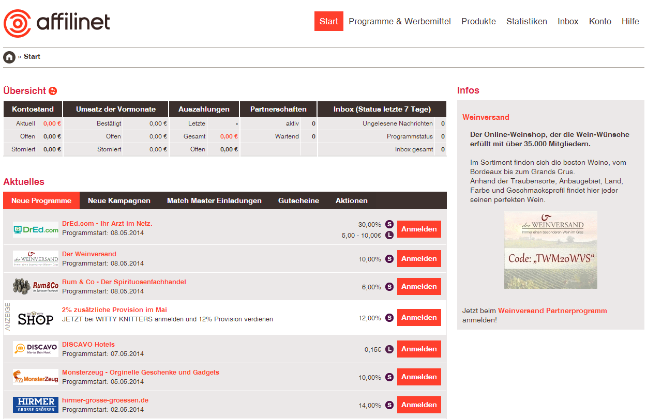Click Anmelden for Witty Knitters promotion
This screenshot has height=419, width=647.
419,318
